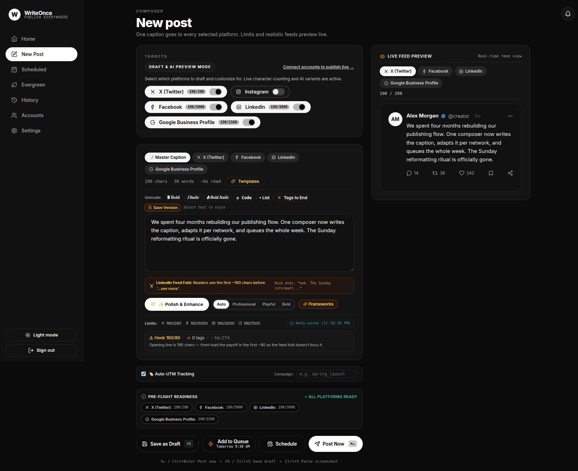Apply Unicode Code style

tap(244, 198)
